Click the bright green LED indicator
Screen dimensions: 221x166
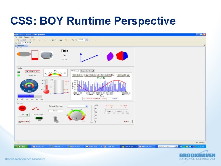(x=19, y=75)
